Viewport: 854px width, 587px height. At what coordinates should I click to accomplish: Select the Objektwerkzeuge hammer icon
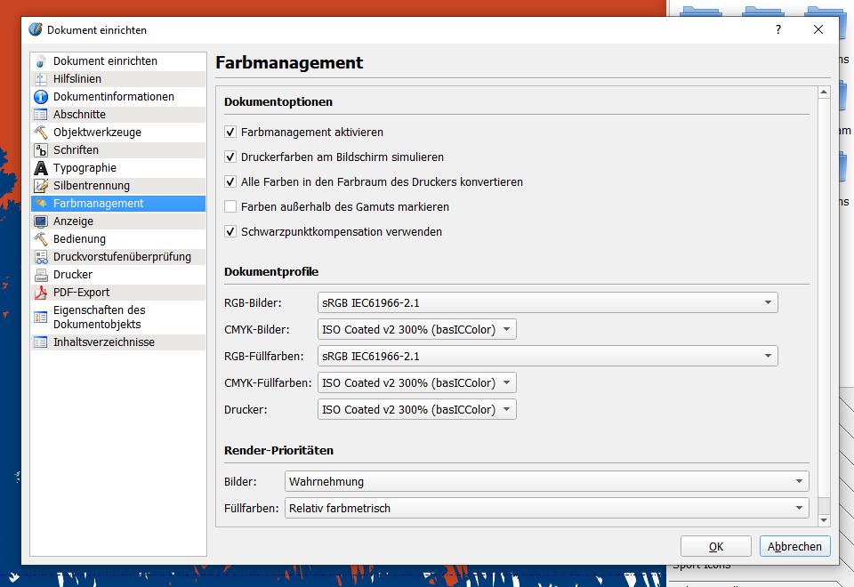click(x=40, y=133)
